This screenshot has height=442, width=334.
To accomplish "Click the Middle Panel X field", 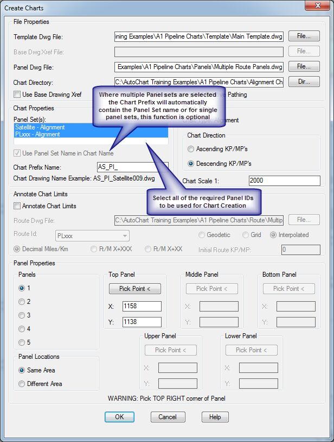I will 219,307.
